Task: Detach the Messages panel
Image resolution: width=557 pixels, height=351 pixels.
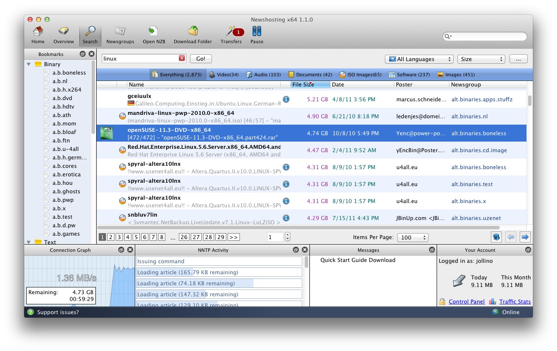Action: click(x=432, y=250)
